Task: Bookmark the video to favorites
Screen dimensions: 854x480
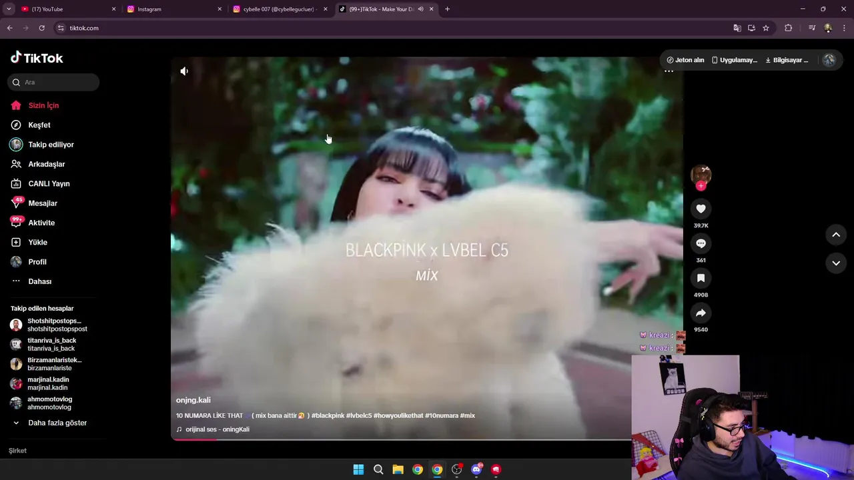Action: coord(701,278)
